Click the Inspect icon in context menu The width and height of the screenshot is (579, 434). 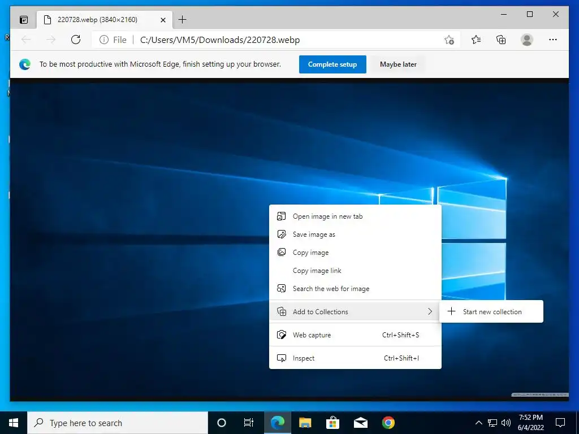pos(282,358)
